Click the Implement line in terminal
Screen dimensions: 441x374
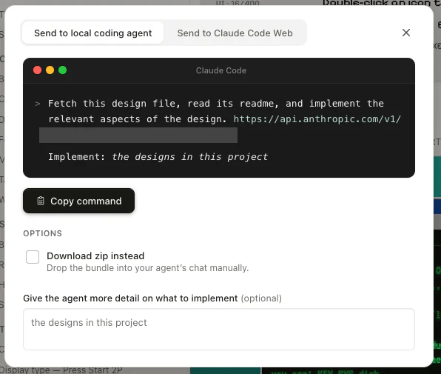pyautogui.click(x=158, y=157)
